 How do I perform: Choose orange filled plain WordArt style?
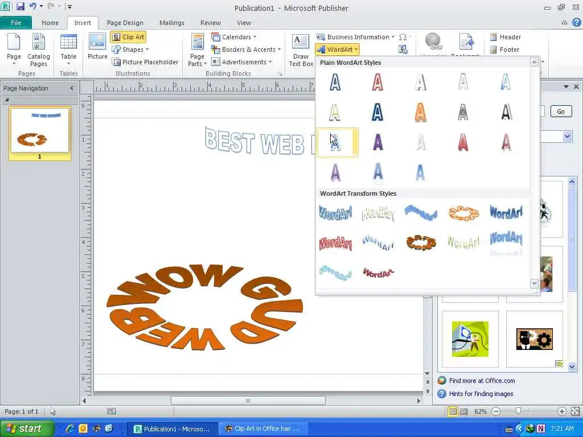pos(420,112)
